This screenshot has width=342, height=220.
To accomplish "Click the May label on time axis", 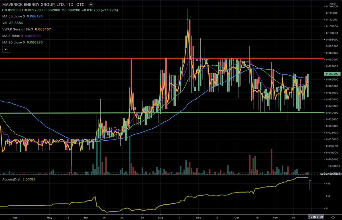I will click(x=50, y=217).
